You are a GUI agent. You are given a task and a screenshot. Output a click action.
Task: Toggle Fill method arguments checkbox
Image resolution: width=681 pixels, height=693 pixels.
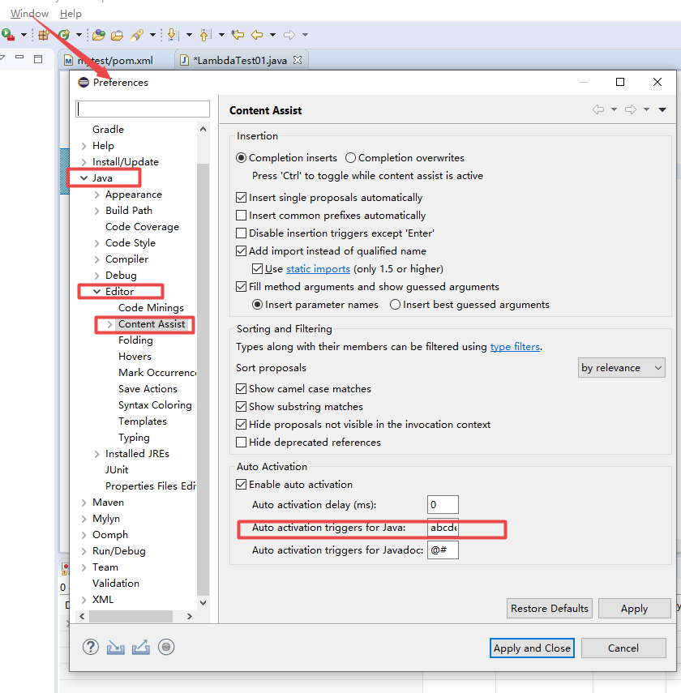241,286
